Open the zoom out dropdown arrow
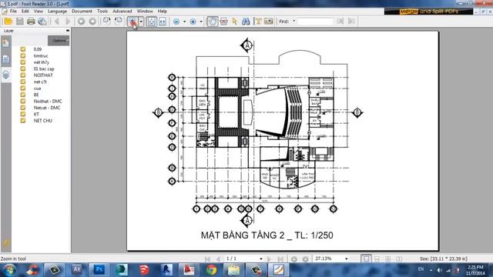The height and width of the screenshot is (277, 493). point(184,22)
